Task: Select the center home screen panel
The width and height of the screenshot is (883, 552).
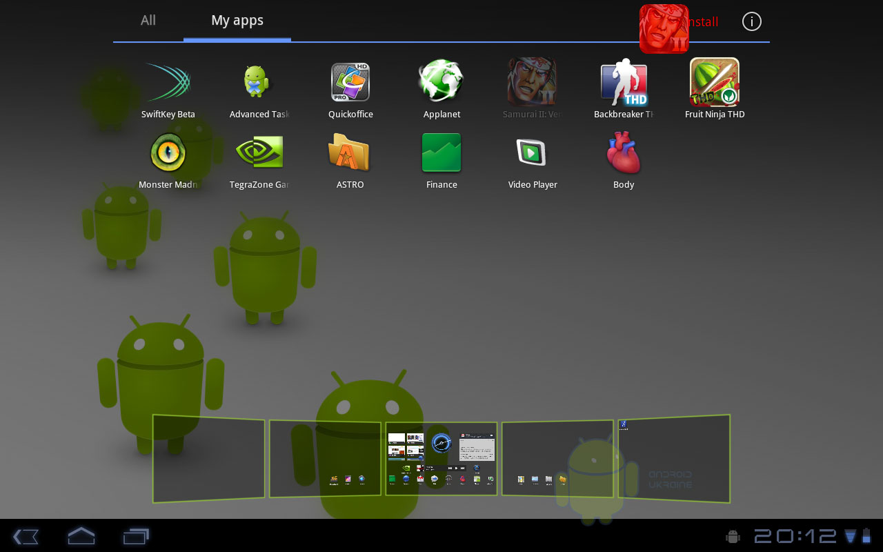Action: click(441, 459)
